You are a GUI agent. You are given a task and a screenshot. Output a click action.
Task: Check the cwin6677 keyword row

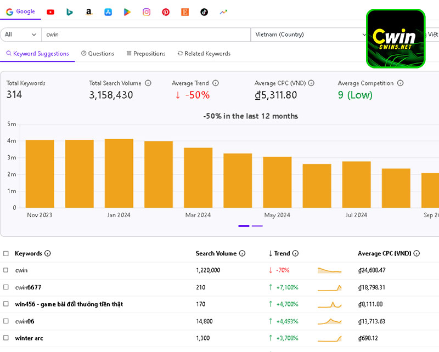click(x=6, y=287)
